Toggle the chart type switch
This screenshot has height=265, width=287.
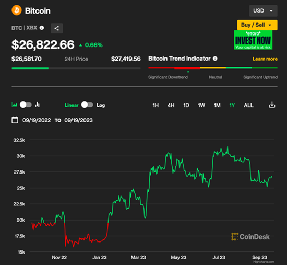coord(26,105)
